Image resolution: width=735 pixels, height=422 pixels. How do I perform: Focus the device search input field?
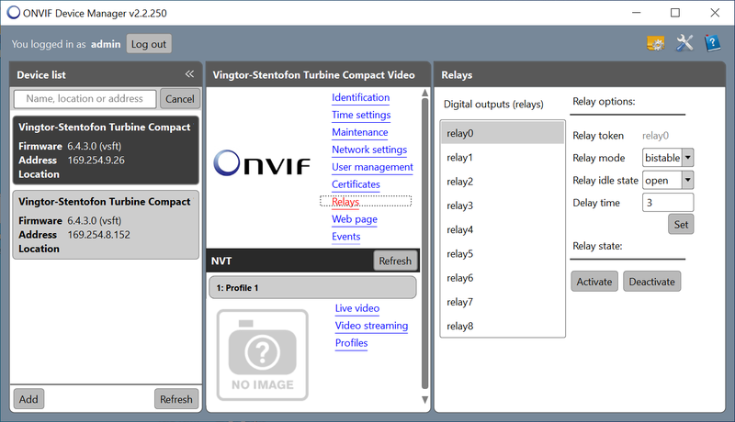click(x=85, y=98)
